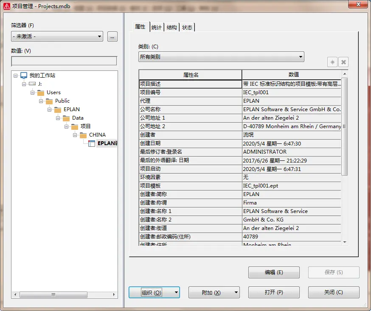Click the 打开 (P) button
Viewport: 371px width, 311px height.
(x=274, y=292)
